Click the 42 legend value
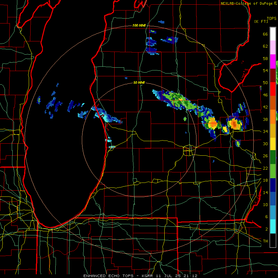This screenshot has height=278, width=278. pyautogui.click(x=265, y=107)
